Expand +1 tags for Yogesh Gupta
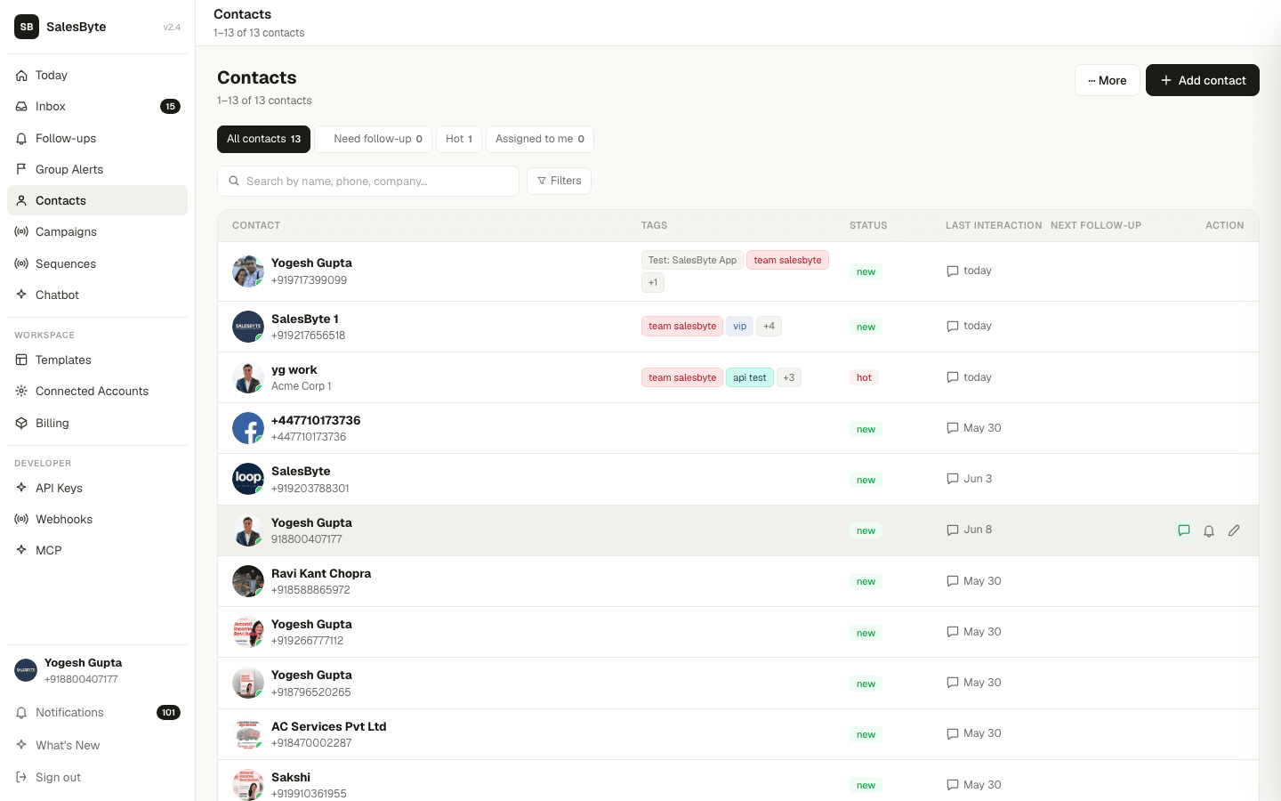The image size is (1281, 801). point(653,282)
